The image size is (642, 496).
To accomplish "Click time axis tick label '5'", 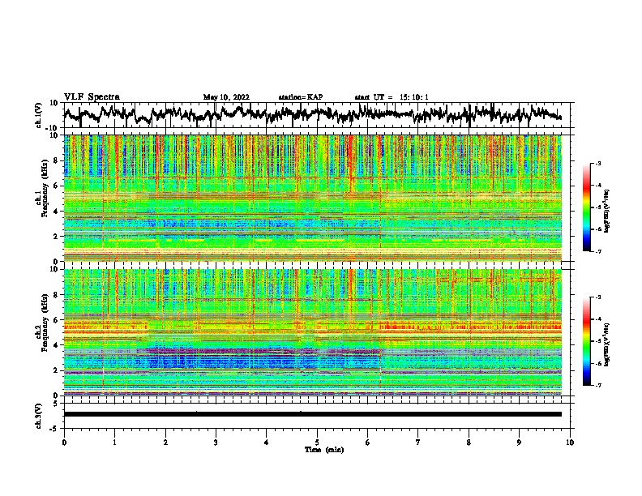I will (317, 443).
